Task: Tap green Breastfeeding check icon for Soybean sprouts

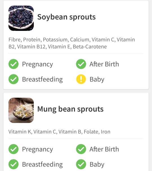Action: (x=14, y=79)
